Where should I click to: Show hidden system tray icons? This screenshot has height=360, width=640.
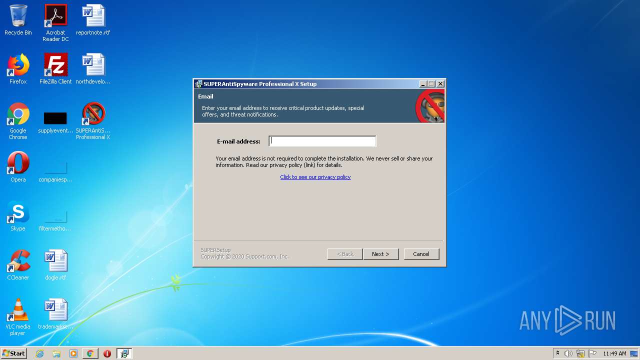557,353
